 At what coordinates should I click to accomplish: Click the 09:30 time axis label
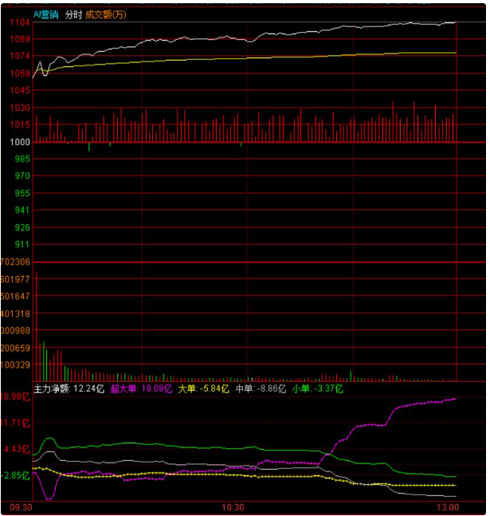coord(22,507)
